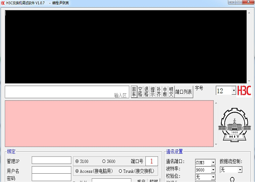This screenshot has width=255, height=189.
Task: Click the light bulb indicator icon
Action: pyautogui.click(x=232, y=179)
